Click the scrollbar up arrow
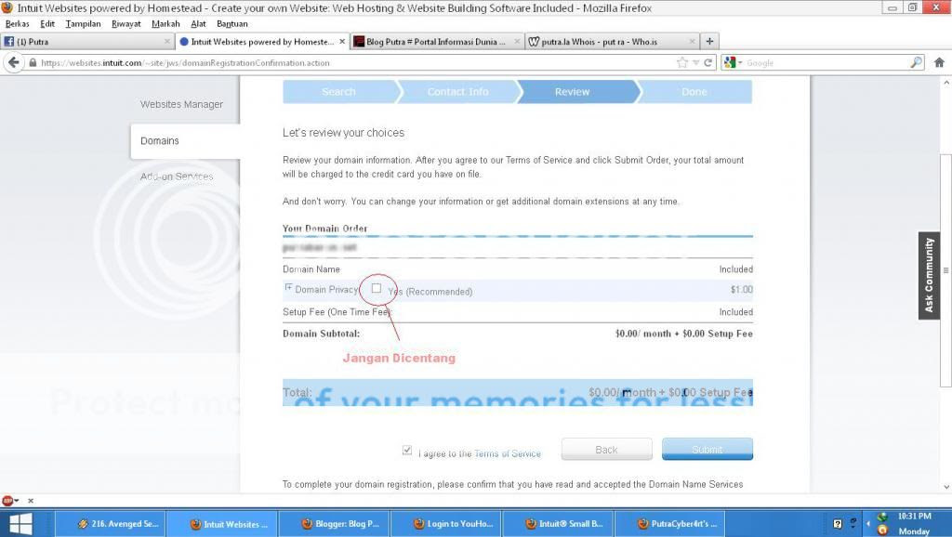The width and height of the screenshot is (952, 537). click(945, 82)
